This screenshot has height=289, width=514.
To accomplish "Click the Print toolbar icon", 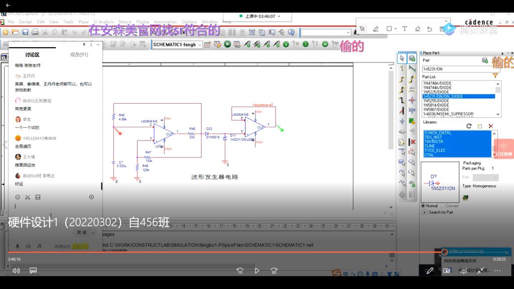I will (x=35, y=32).
